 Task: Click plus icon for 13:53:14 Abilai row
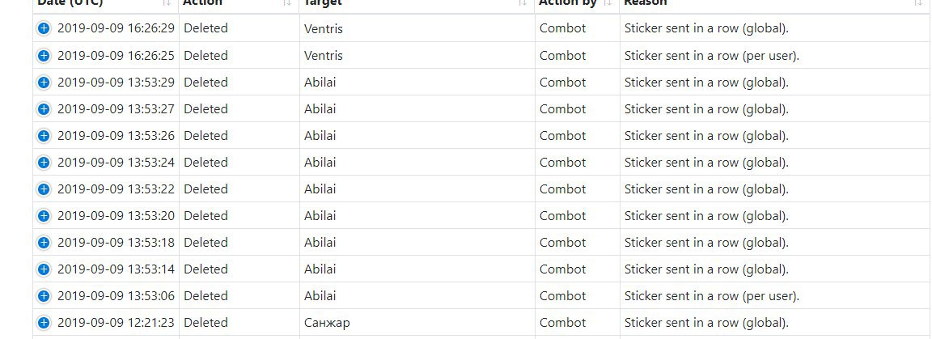pyautogui.click(x=44, y=270)
